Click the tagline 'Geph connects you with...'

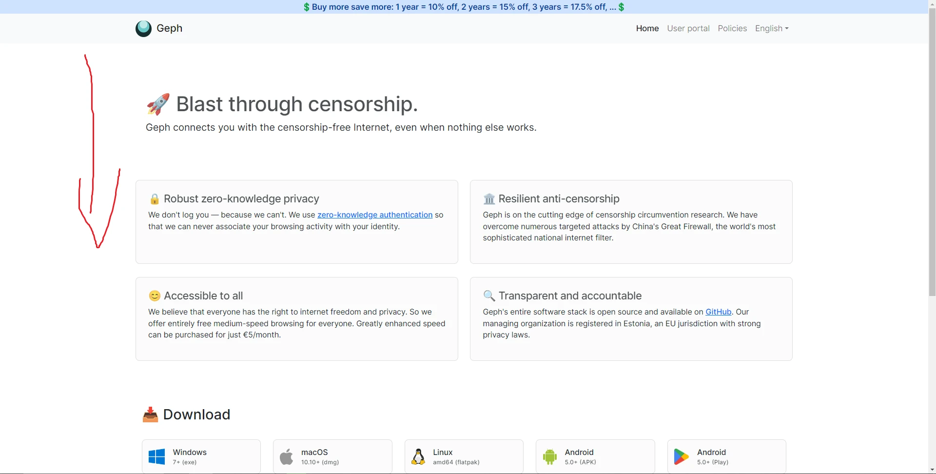[x=341, y=127]
